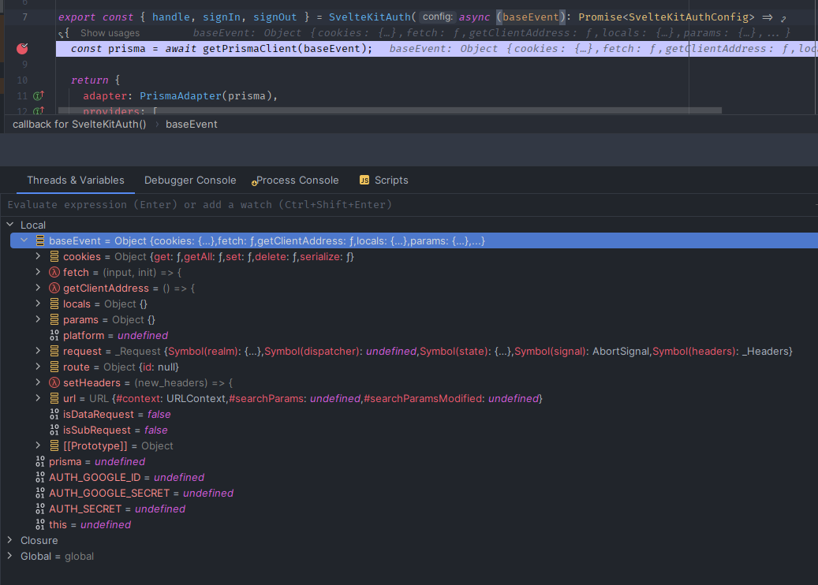Select the "AUTH_GOOGLE_ID = undefined" row
This screenshot has height=585, width=818.
point(409,478)
